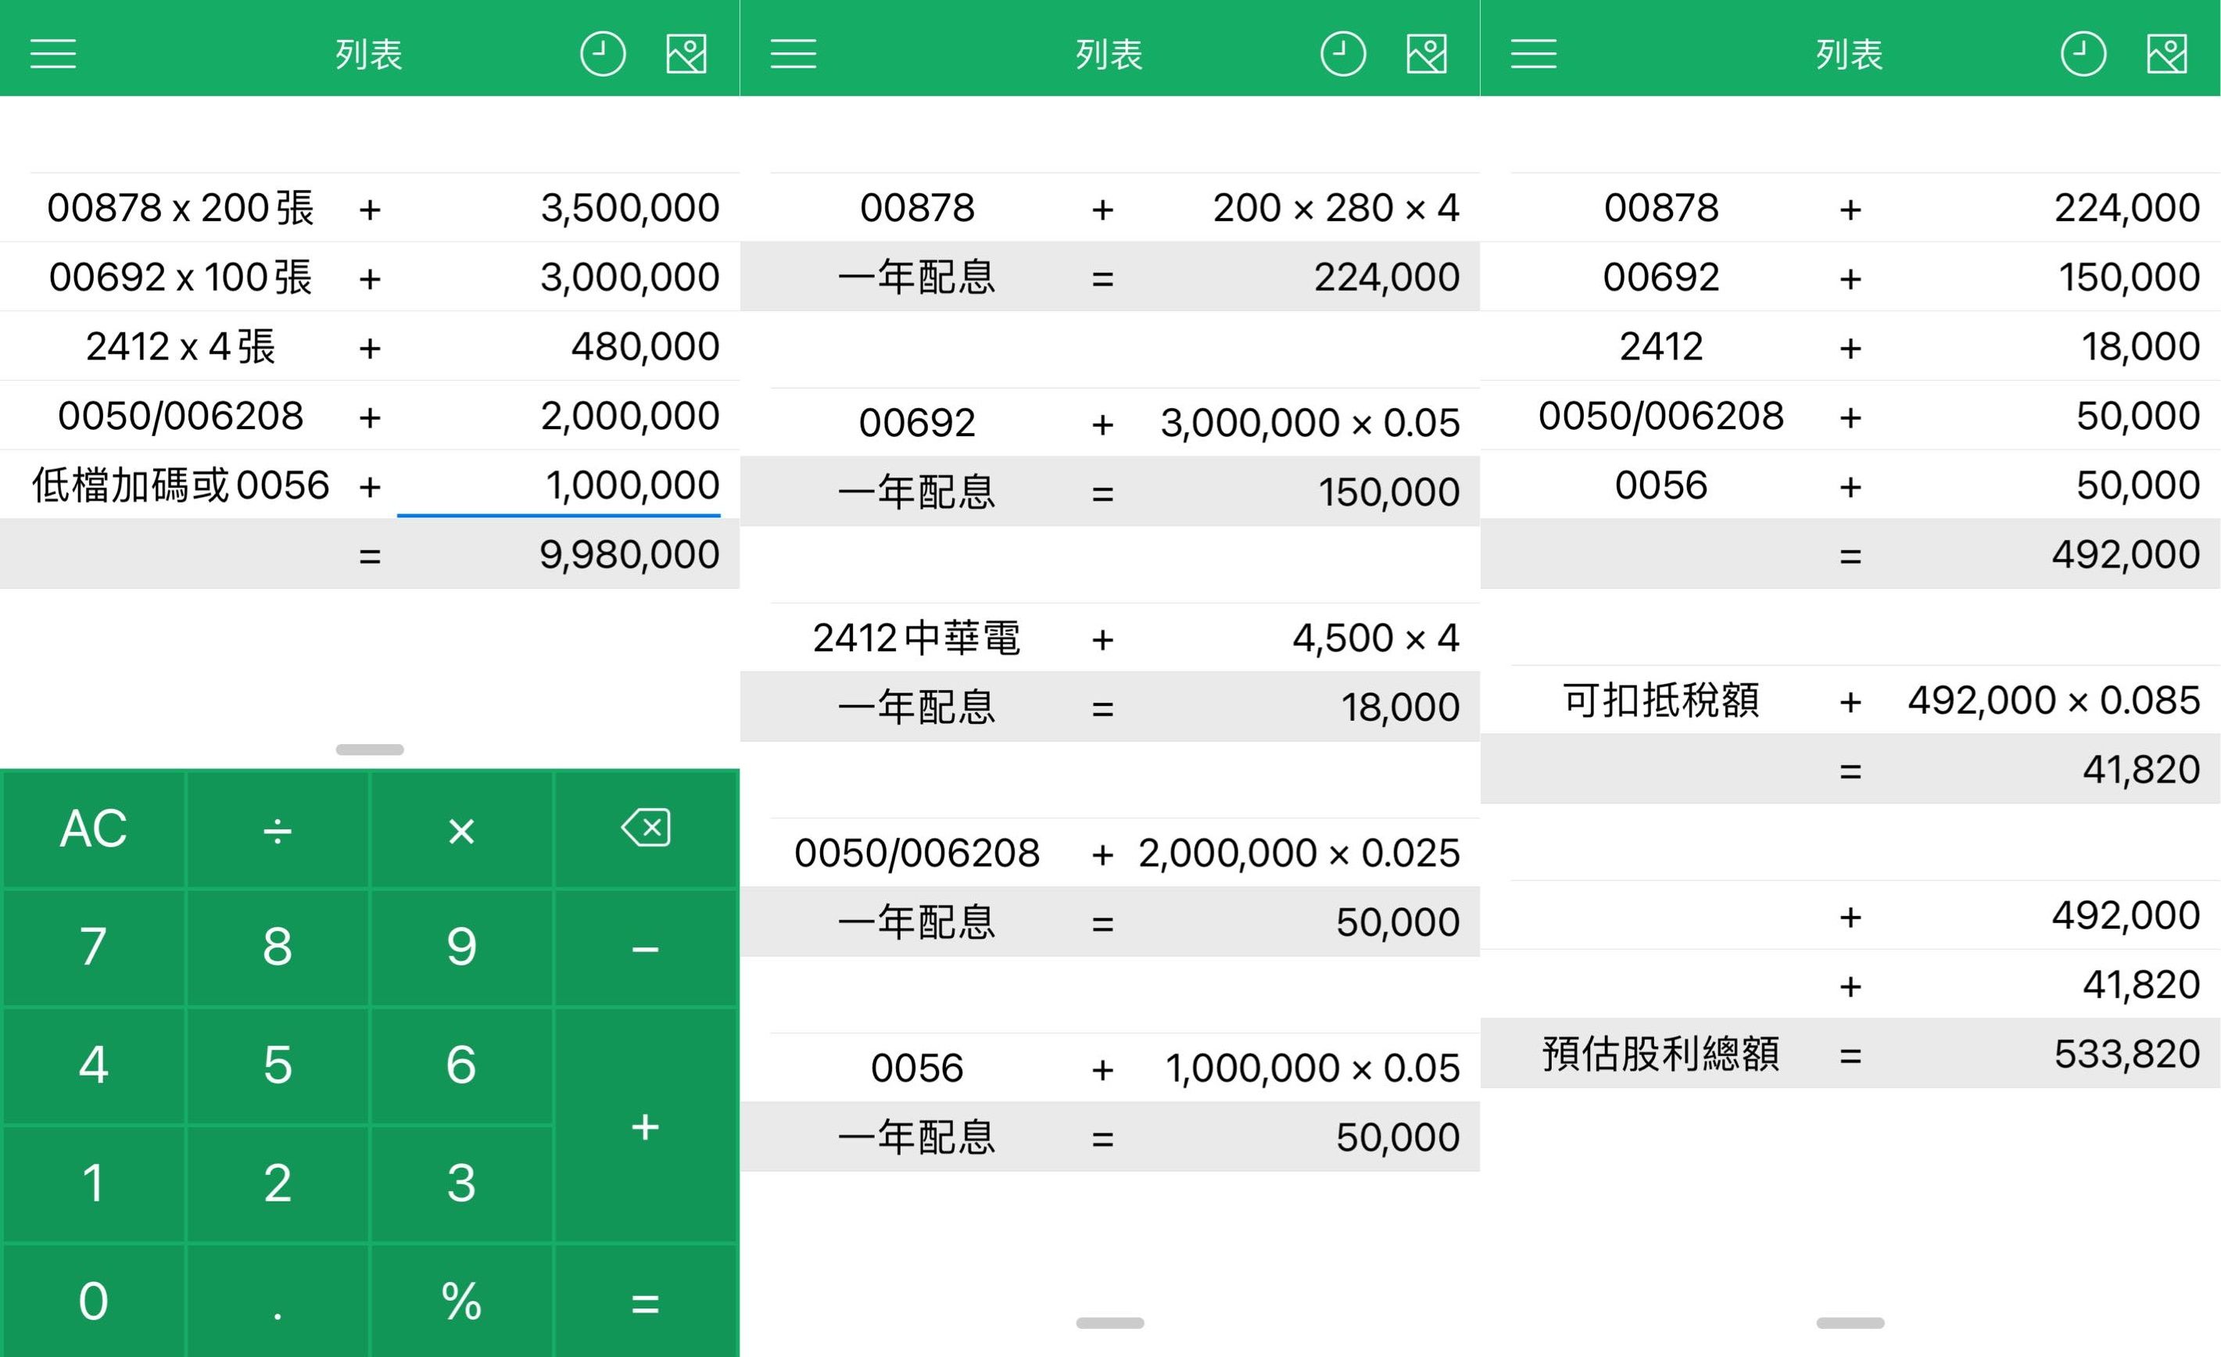Select the 3,500,000 value row
This screenshot has height=1357, width=2221.
(x=370, y=207)
